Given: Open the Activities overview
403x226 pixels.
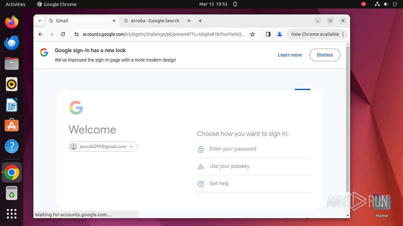Looking at the screenshot, I should [15, 4].
